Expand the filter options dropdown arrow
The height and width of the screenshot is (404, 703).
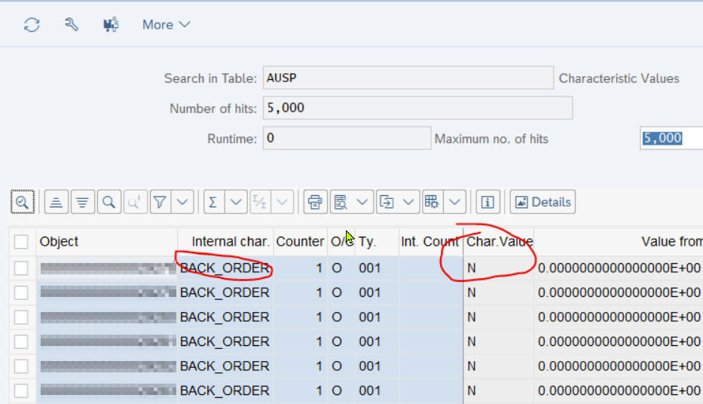pos(182,202)
